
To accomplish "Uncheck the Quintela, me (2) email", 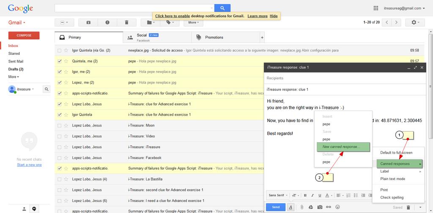I will coord(59,61).
